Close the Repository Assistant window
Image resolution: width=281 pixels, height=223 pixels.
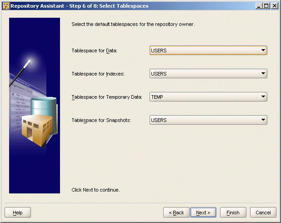[x=275, y=6]
